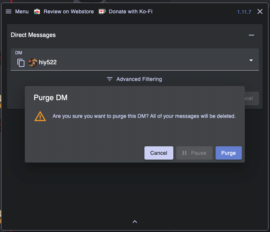270x232 pixels.
Task: Collapse the Direct Messages section
Action: click(x=251, y=35)
